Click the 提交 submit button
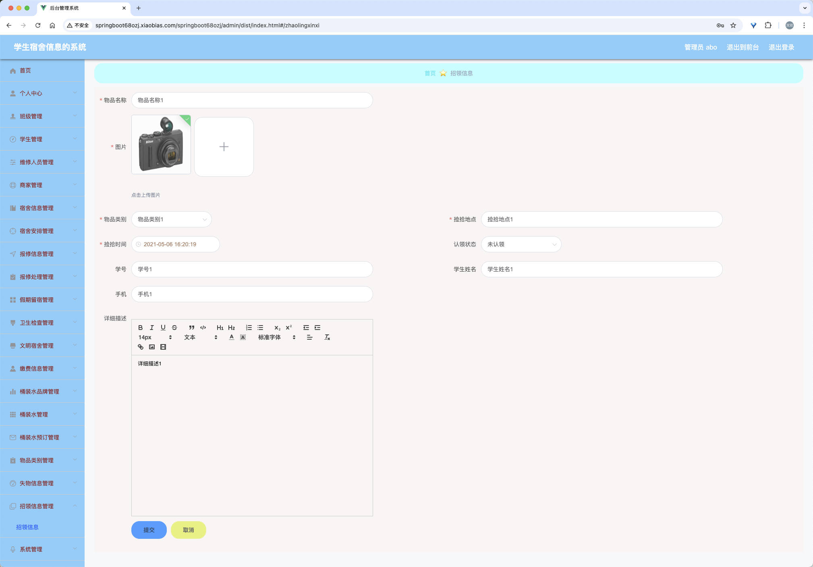Viewport: 813px width, 567px height. pyautogui.click(x=149, y=530)
